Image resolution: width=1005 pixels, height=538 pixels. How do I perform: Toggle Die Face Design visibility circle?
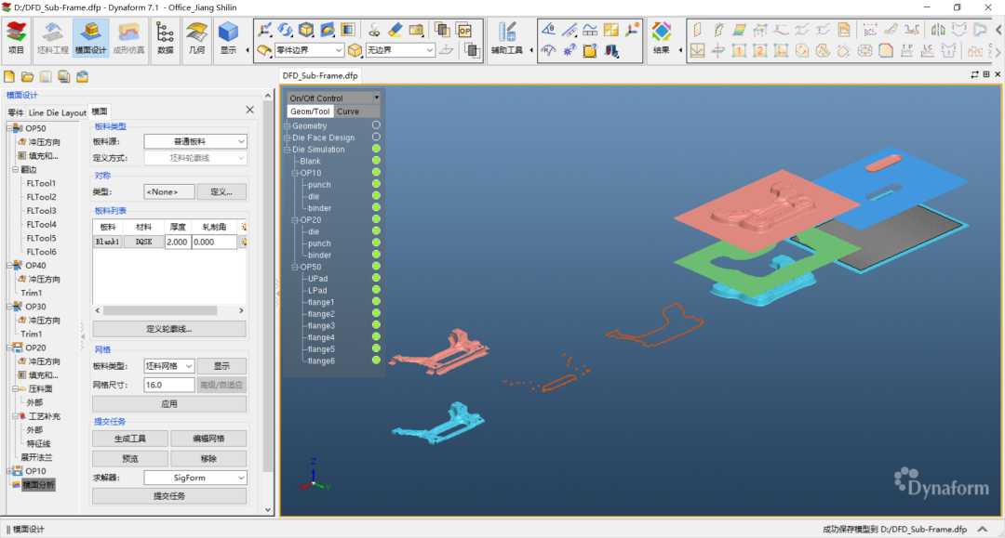tap(376, 137)
